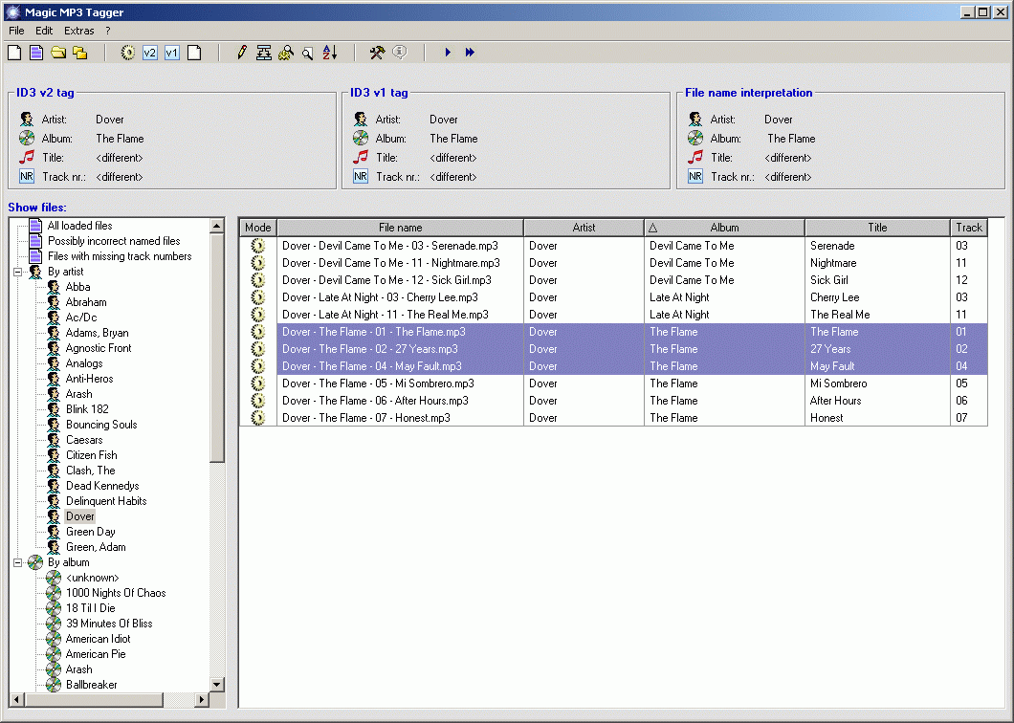Viewport: 1014px width, 723px height.
Task: Click the Abba artist icon in tree
Action: (54, 287)
